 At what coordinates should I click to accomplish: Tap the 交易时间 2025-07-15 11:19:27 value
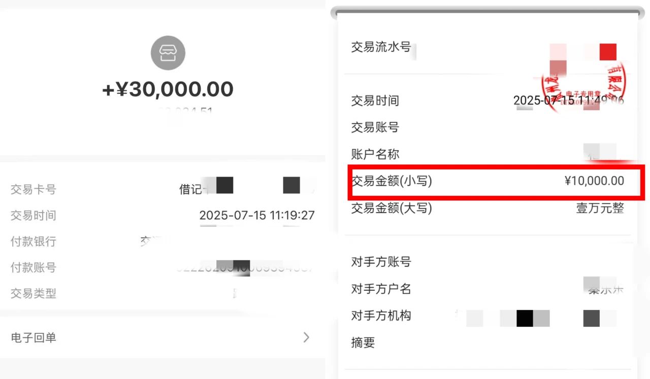pyautogui.click(x=257, y=215)
